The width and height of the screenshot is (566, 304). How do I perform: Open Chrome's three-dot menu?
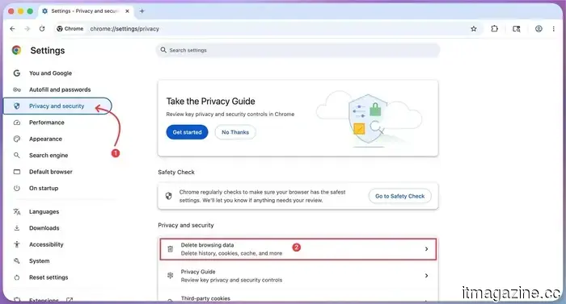(x=553, y=29)
